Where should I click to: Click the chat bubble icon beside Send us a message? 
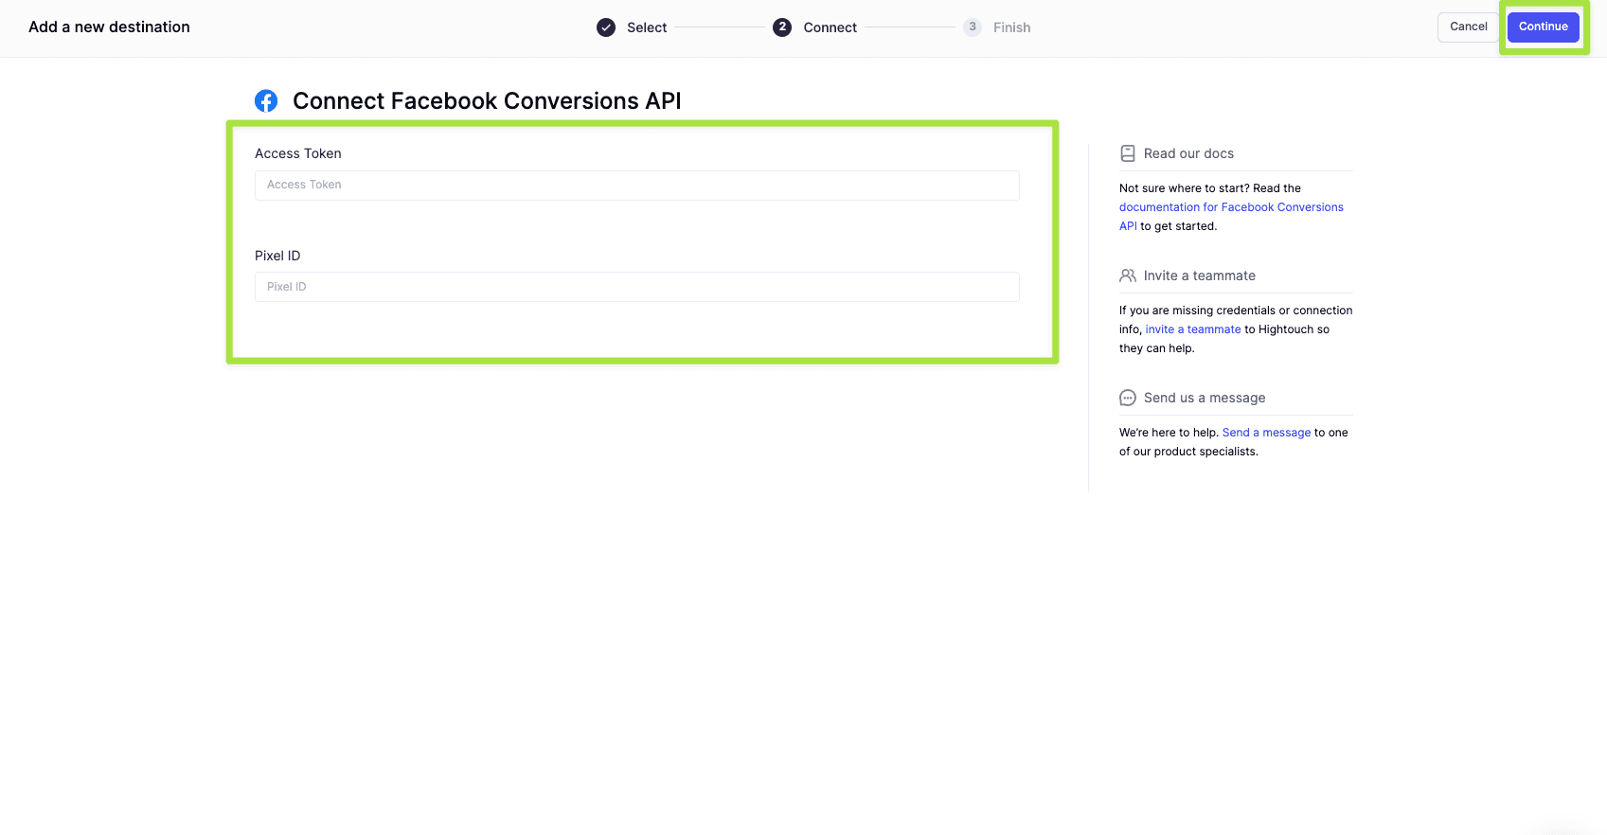(1128, 398)
